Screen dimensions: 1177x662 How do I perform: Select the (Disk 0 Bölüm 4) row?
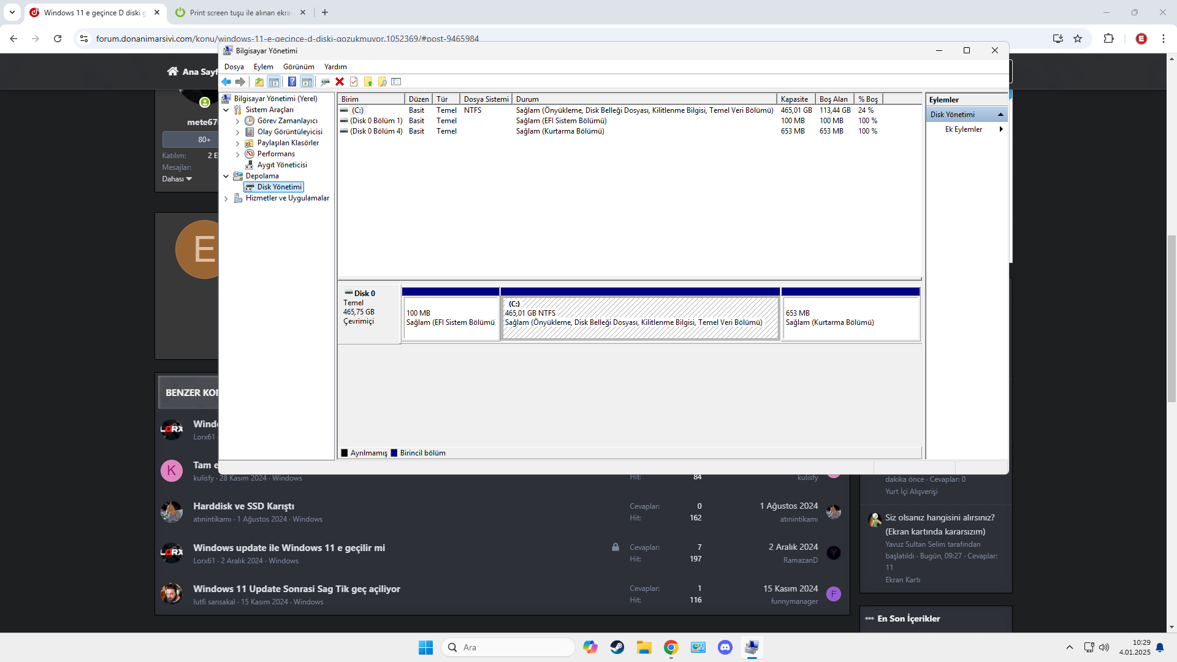click(x=630, y=131)
